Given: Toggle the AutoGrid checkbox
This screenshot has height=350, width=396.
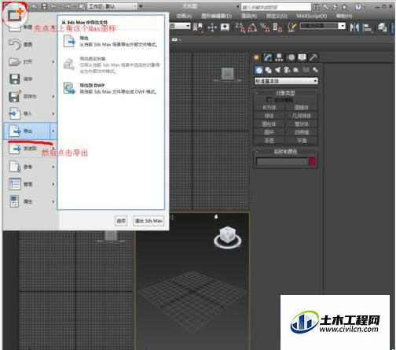Looking at the screenshot, I should (x=269, y=100).
